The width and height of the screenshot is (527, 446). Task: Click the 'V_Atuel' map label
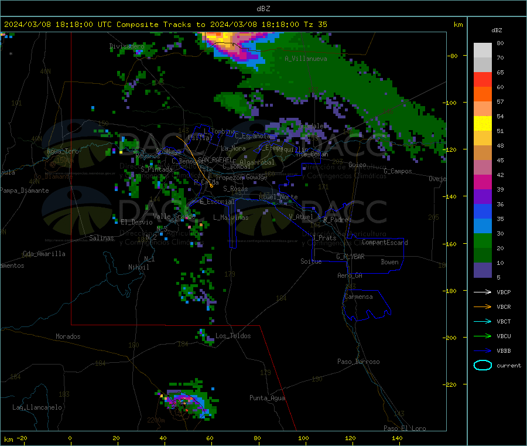coord(301,217)
